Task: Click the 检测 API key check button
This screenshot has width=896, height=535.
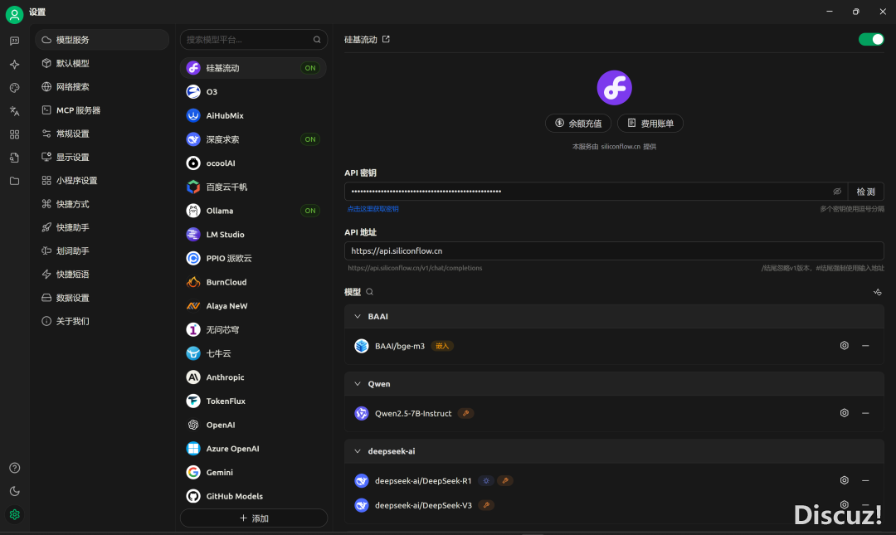Action: click(865, 192)
